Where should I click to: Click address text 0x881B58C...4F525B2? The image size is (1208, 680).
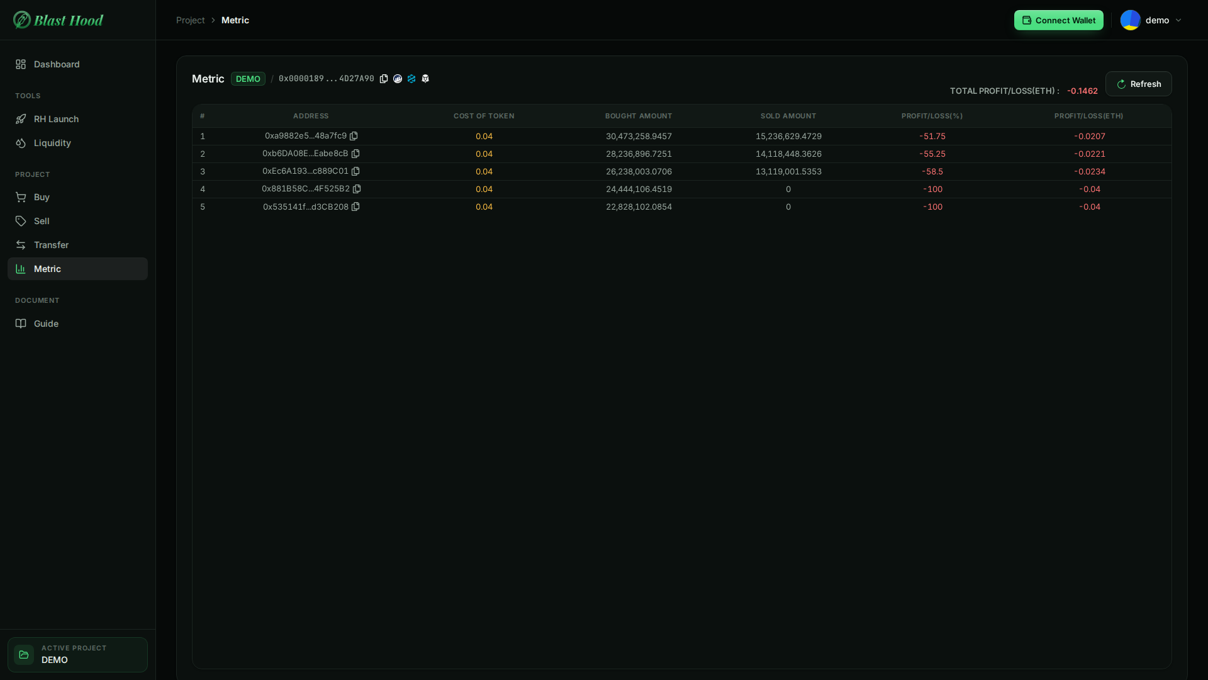coord(306,189)
